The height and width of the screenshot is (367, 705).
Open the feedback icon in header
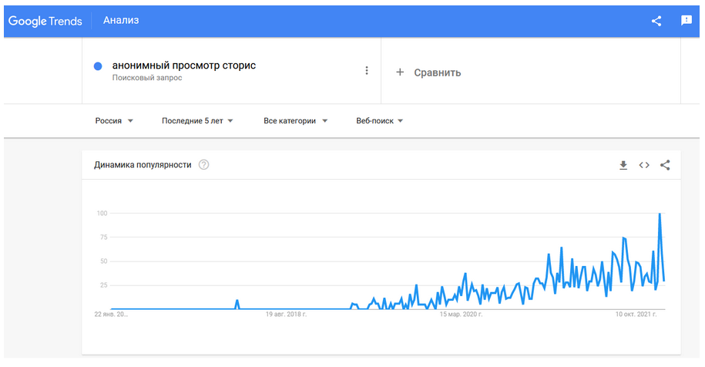[687, 21]
